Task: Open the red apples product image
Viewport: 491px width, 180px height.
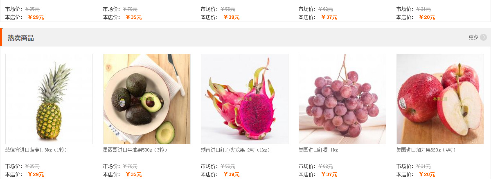Action: [x=440, y=99]
